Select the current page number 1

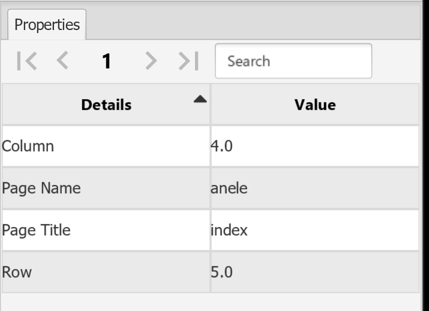click(107, 61)
